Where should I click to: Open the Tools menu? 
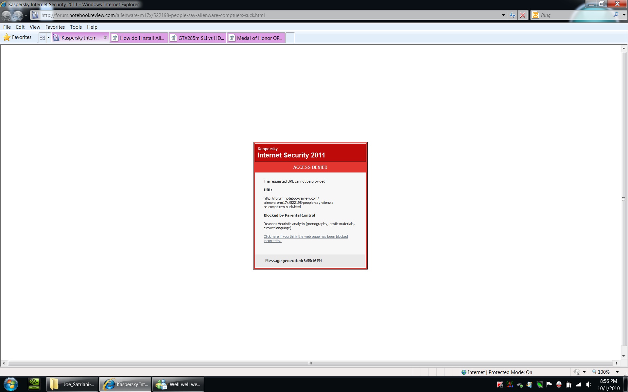click(x=76, y=27)
